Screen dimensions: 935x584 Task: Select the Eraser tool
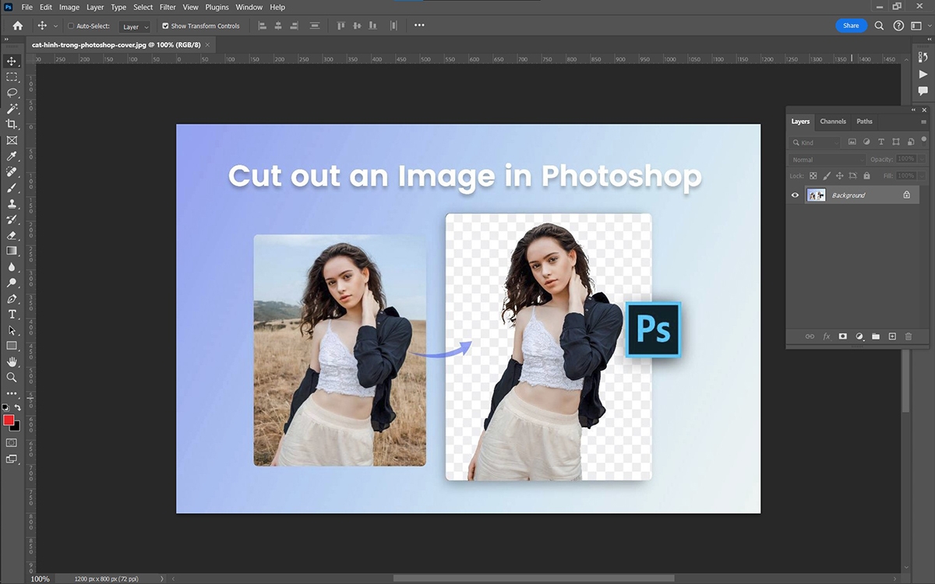(12, 235)
